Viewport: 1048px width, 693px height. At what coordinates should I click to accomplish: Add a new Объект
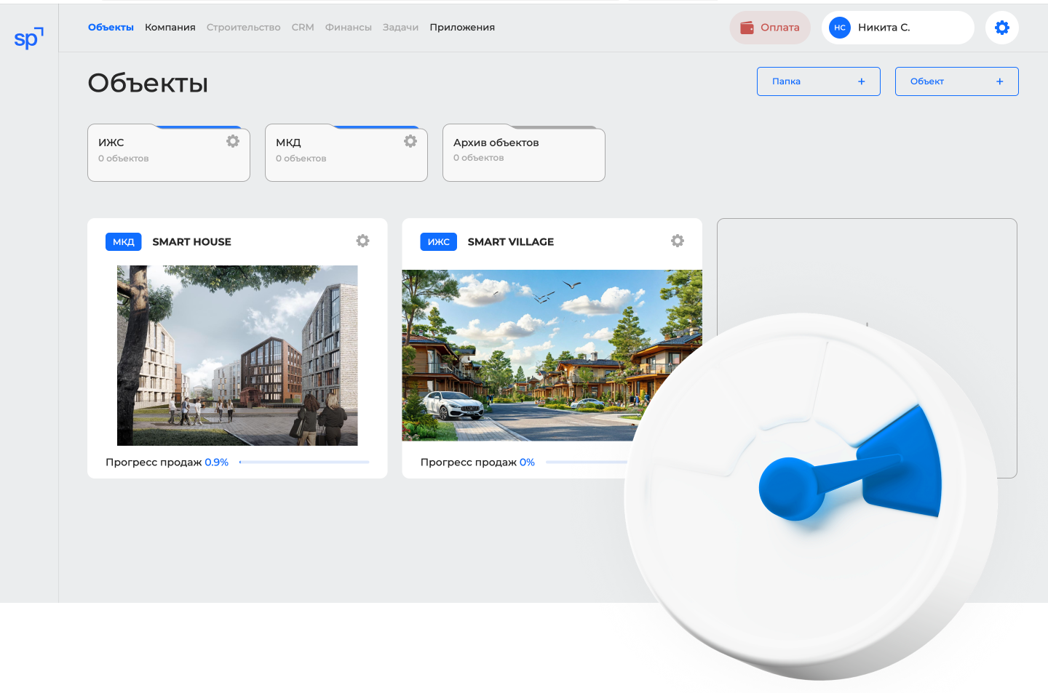[957, 81]
